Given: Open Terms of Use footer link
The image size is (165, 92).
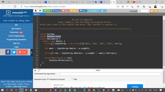Looking at the screenshot, I should [x=21, y=82].
